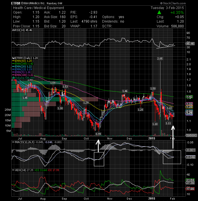Click the 586880 volume axis tag

tap(191, 136)
